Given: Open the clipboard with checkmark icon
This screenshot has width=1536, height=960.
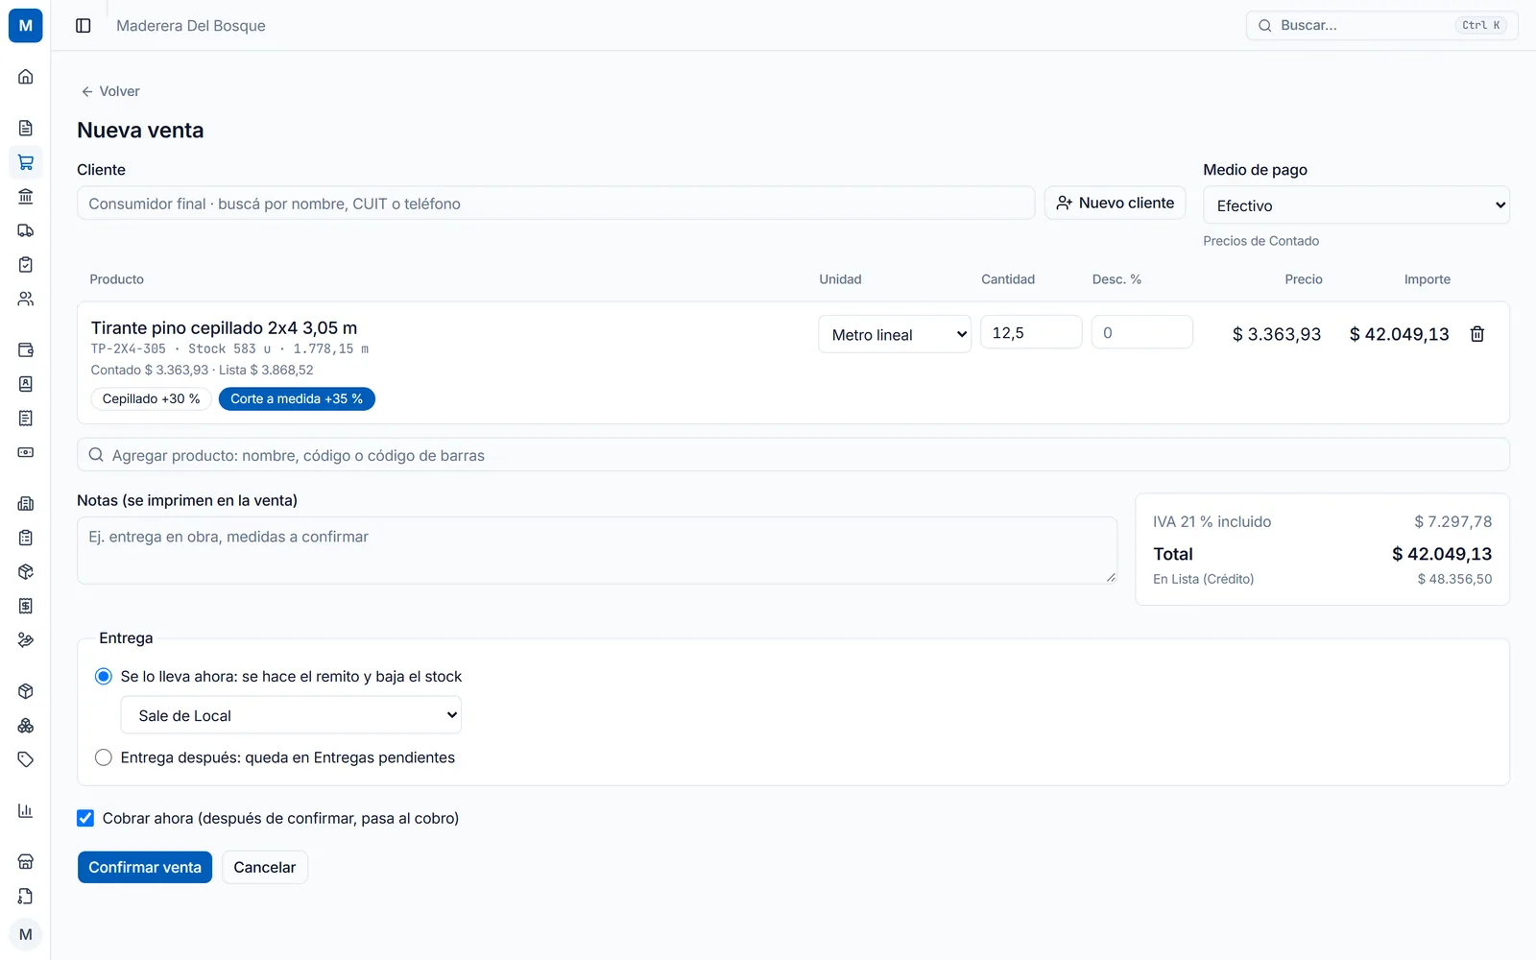Looking at the screenshot, I should [26, 265].
